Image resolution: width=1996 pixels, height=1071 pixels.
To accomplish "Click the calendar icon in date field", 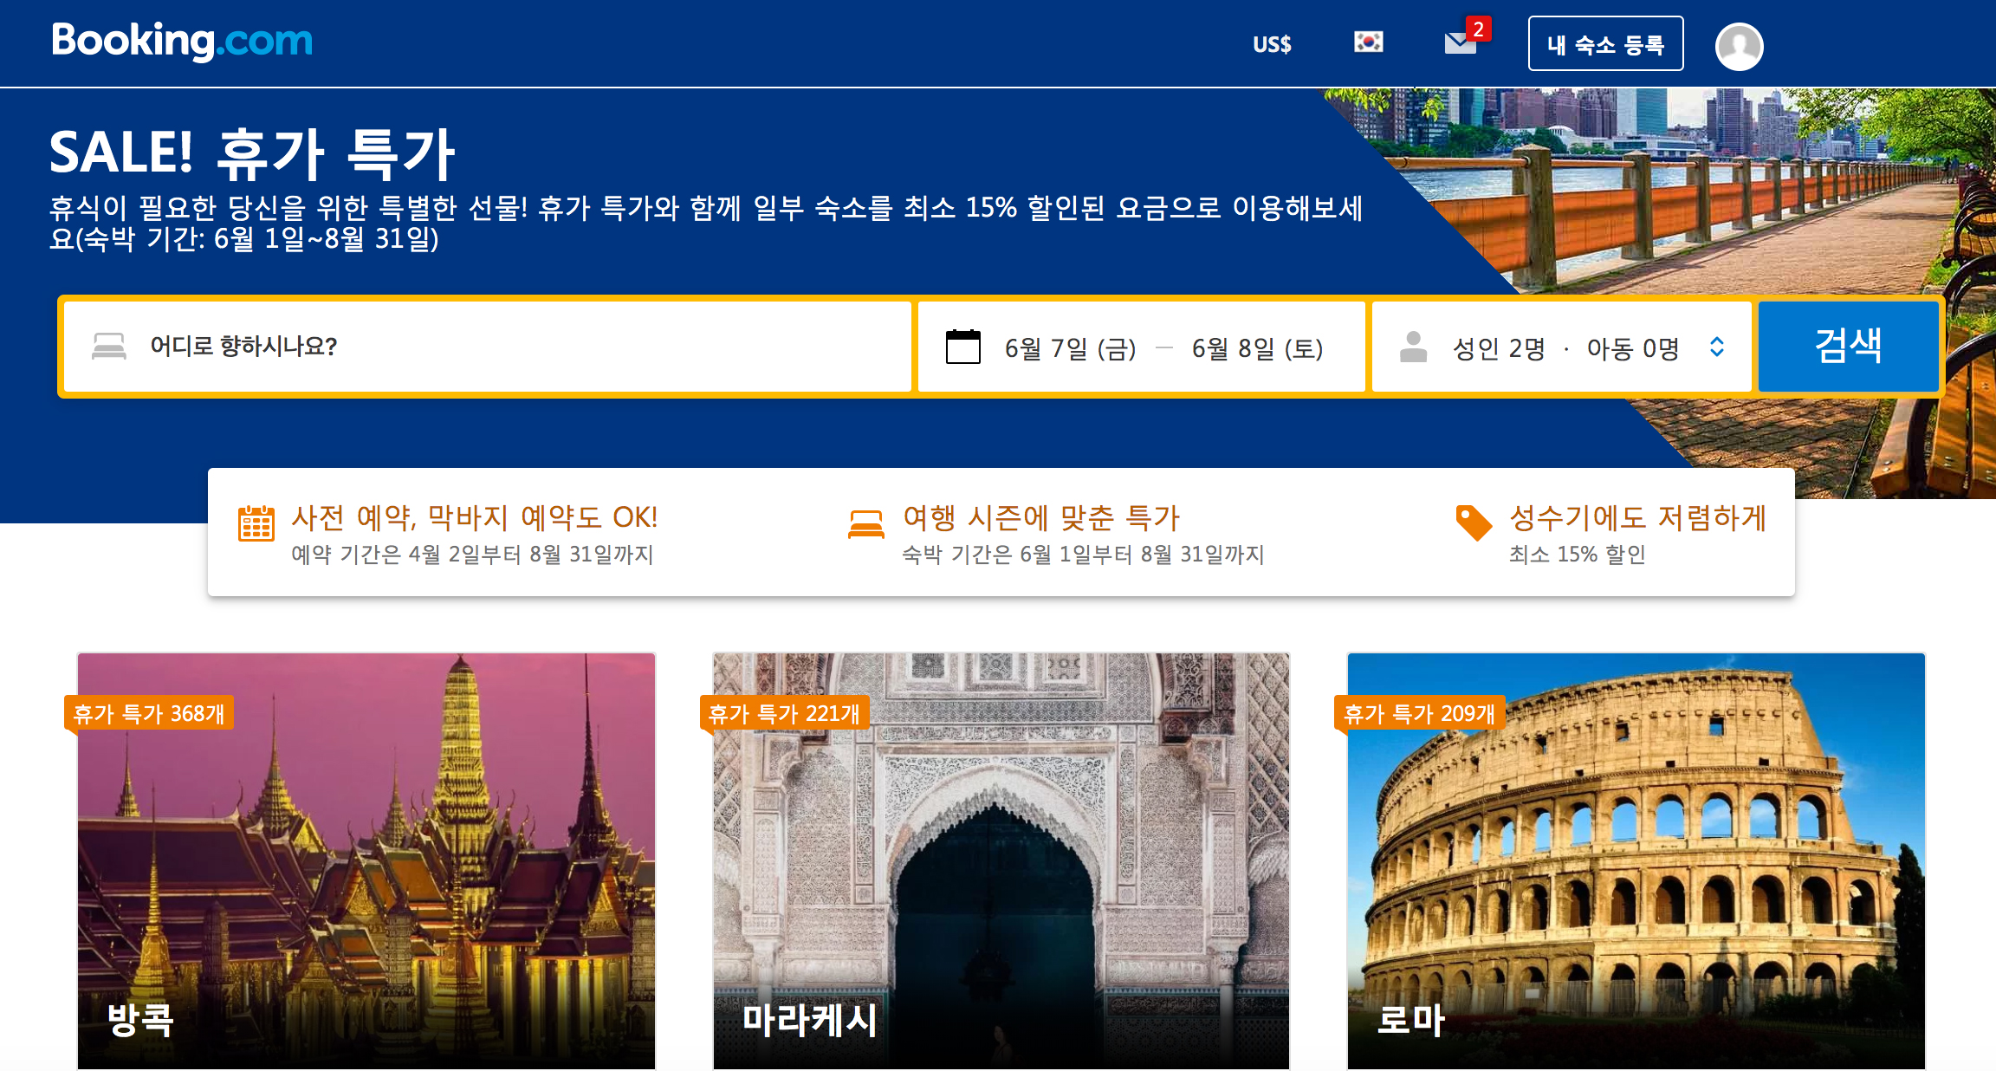I will 962,347.
